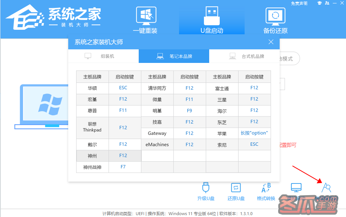Switch to the 笔记本品牌 tab
The height and width of the screenshot is (217, 346).
(174, 56)
